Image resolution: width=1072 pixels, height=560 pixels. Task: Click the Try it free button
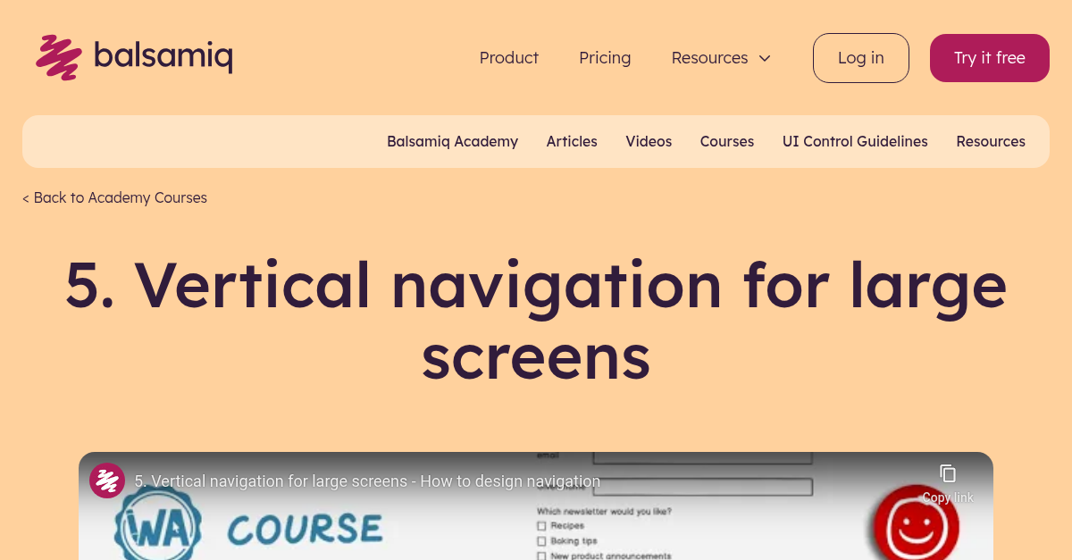(989, 57)
